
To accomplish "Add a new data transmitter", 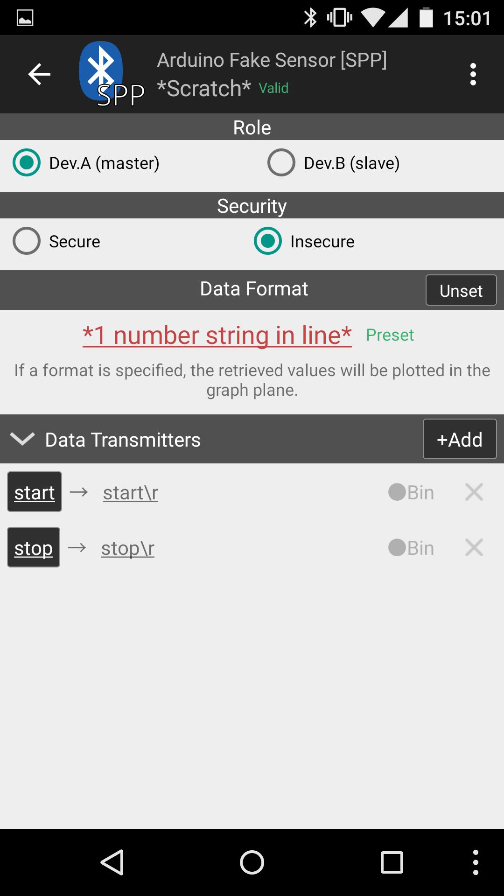I will pyautogui.click(x=459, y=439).
